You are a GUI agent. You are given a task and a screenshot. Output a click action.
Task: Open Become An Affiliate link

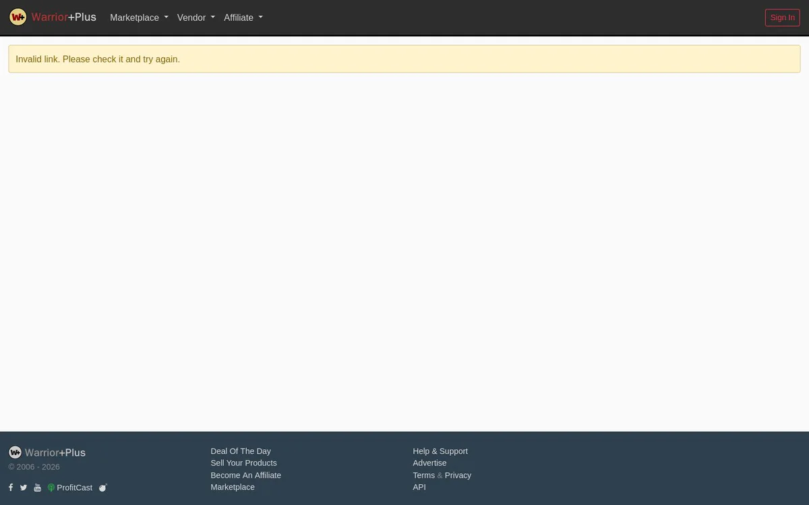(245, 475)
